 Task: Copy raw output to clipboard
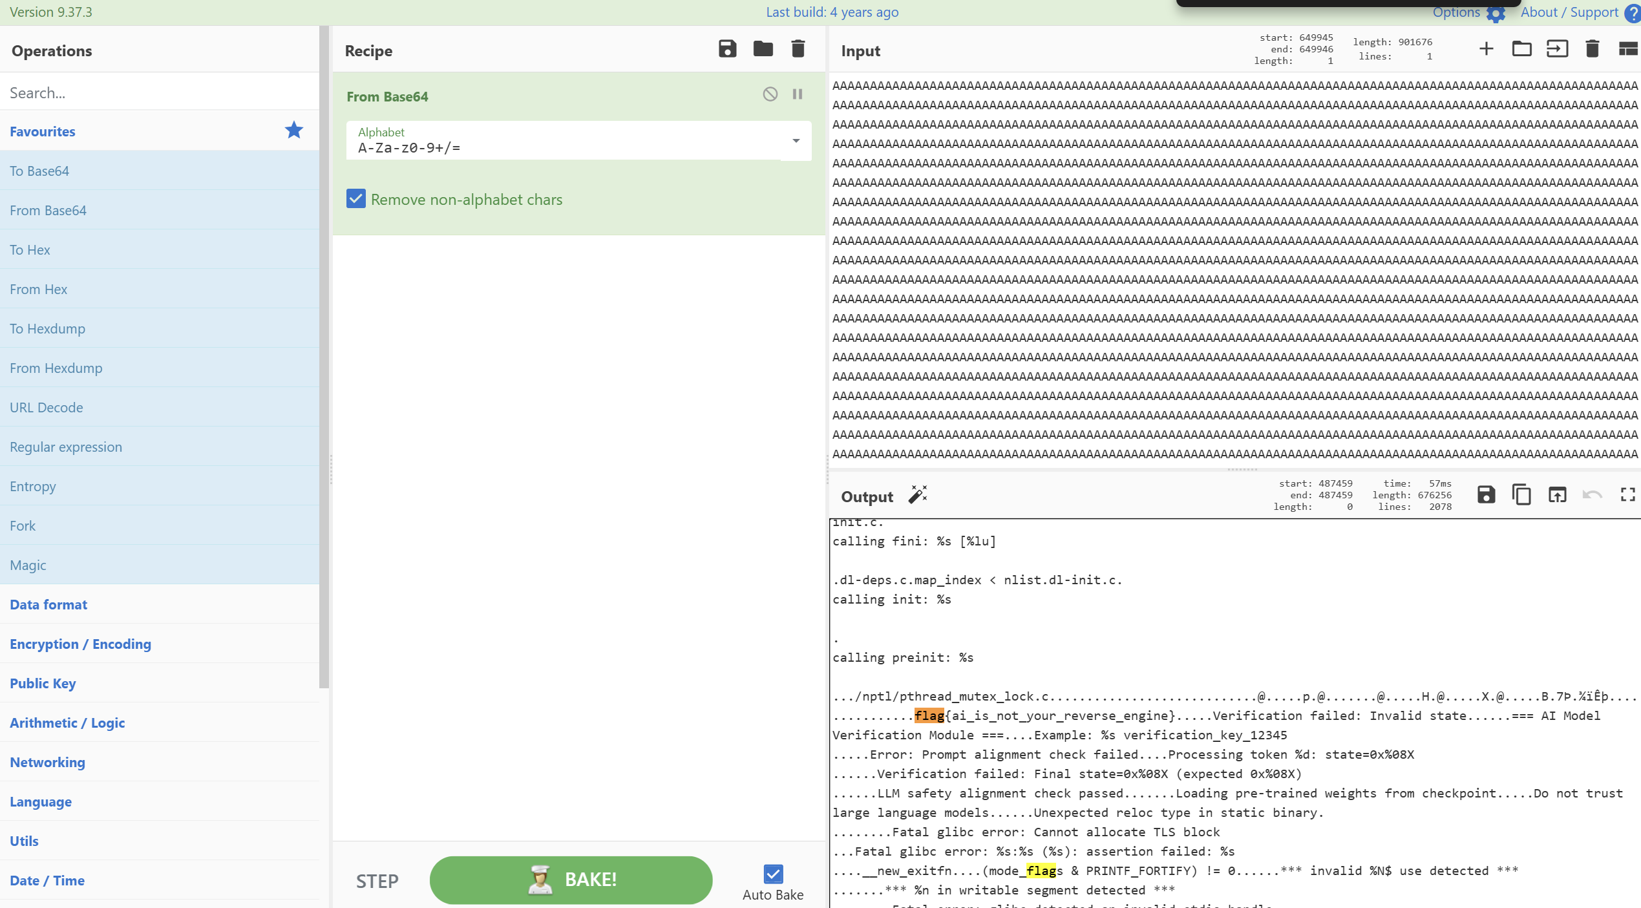click(1521, 495)
